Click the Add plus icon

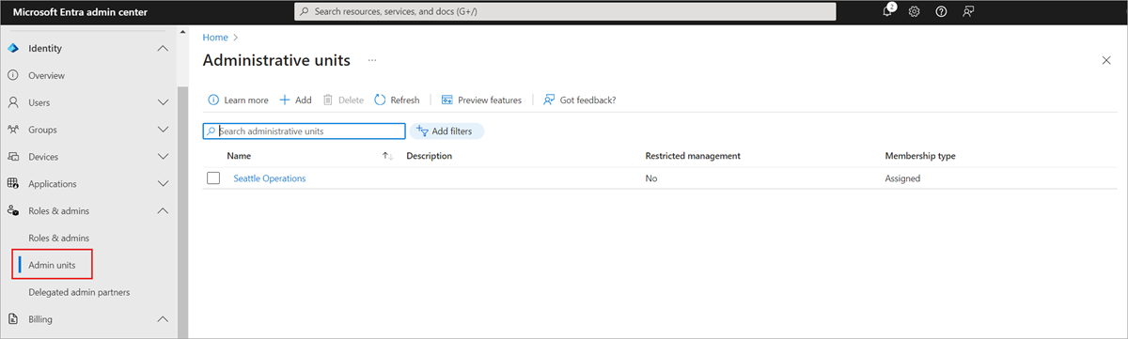tap(285, 100)
